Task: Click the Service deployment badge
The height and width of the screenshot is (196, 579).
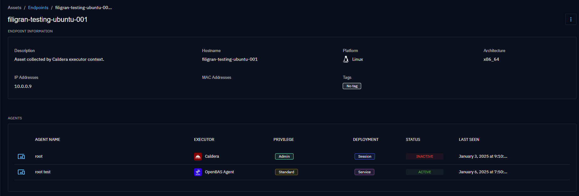Action: point(364,172)
